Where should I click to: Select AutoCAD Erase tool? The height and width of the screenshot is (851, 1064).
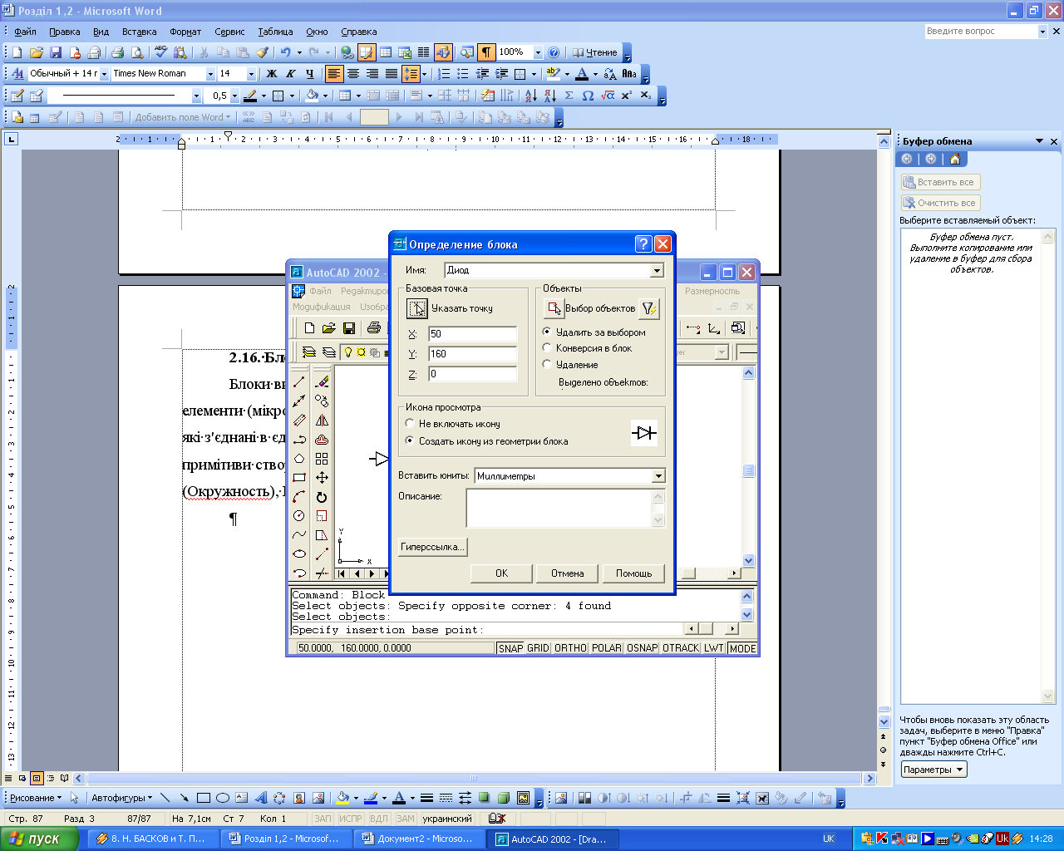click(322, 381)
